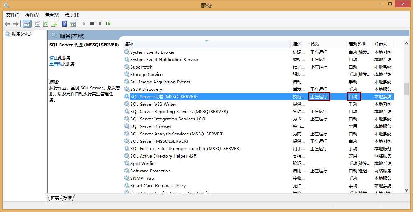Sort by the 启动类型 column header
Screen dimensions: 413x212
(359, 44)
